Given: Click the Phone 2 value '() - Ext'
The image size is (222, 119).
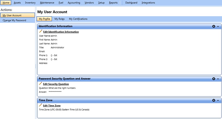Looking at the screenshot, I should pyautogui.click(x=54, y=59).
